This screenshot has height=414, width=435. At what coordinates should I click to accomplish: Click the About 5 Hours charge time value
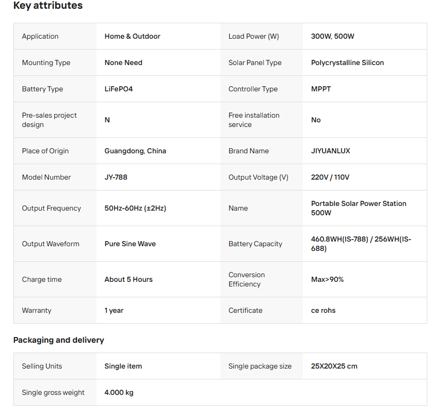(x=128, y=279)
